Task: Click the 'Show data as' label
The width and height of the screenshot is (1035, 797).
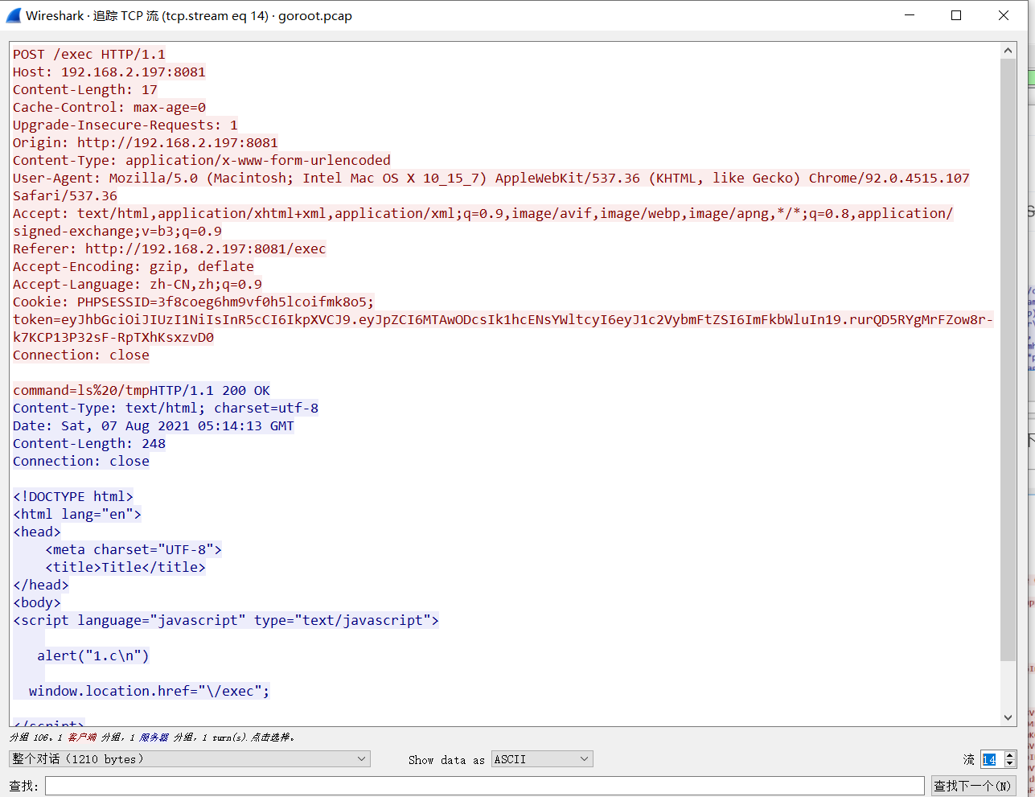Action: pos(446,760)
